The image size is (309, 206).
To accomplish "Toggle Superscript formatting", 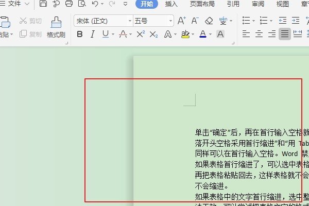I will point(141,35).
